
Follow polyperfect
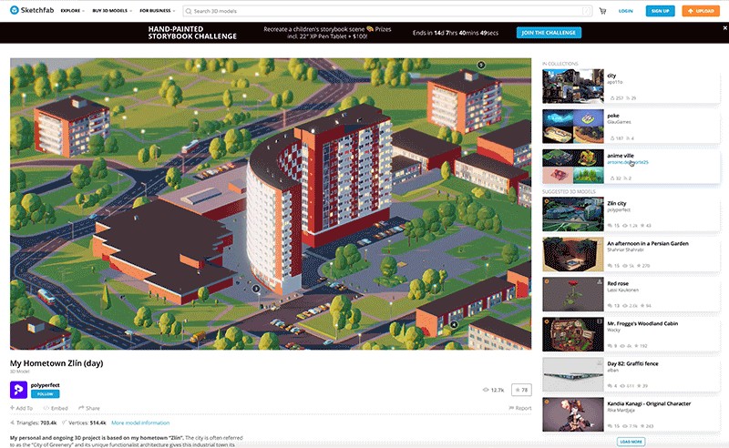[45, 394]
